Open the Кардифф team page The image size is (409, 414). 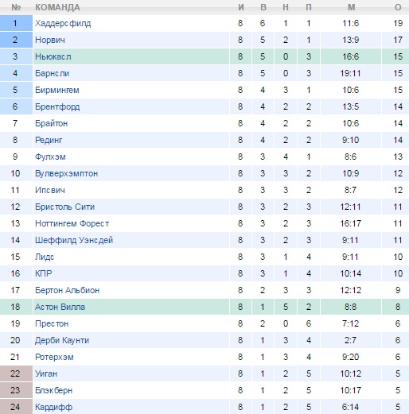click(x=53, y=407)
